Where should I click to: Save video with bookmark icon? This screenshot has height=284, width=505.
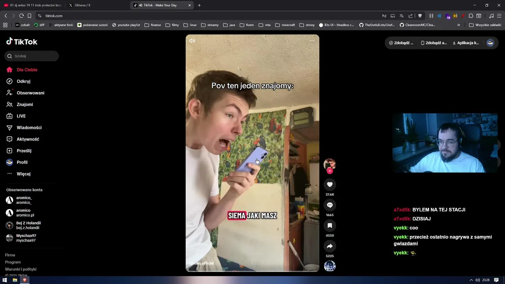[330, 225]
